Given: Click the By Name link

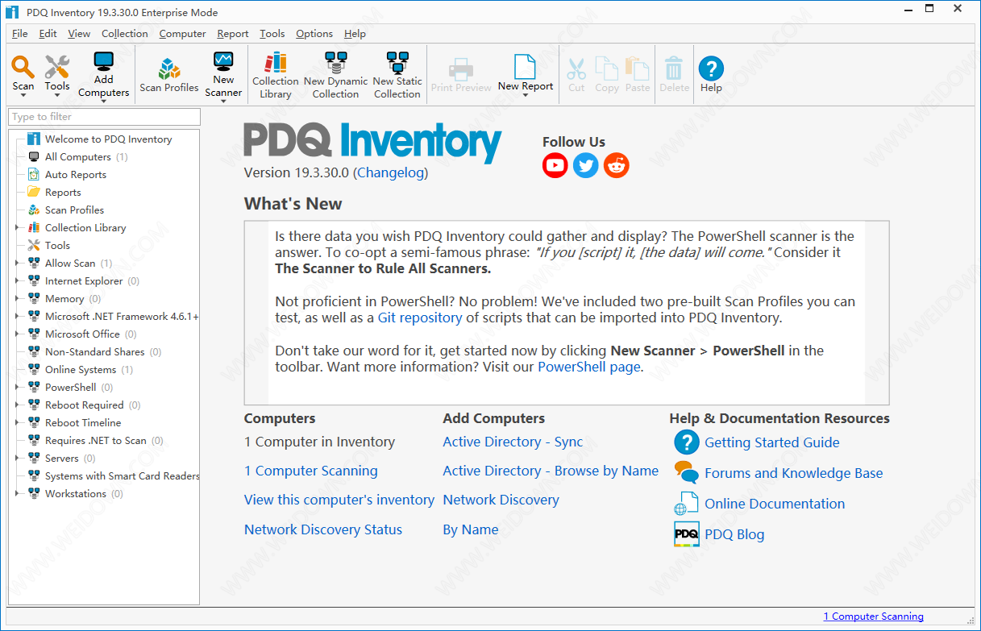Looking at the screenshot, I should pyautogui.click(x=470, y=529).
